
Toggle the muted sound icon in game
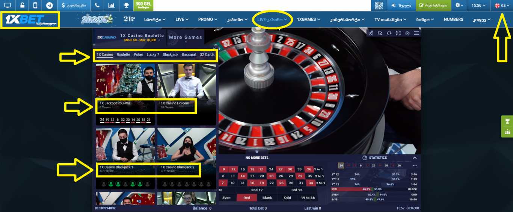point(371,33)
